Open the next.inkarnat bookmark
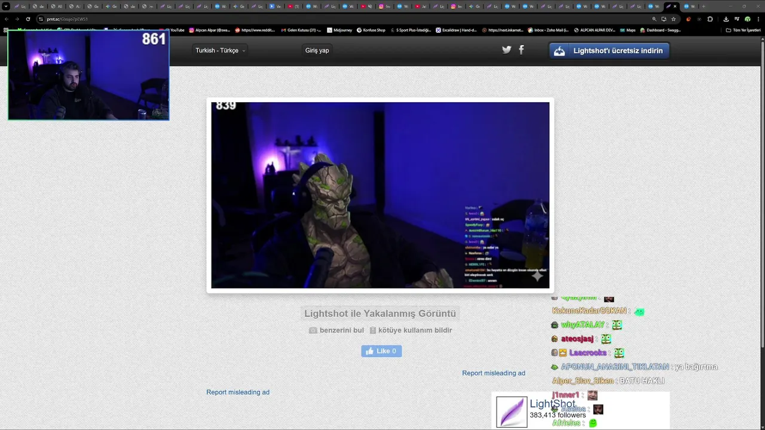This screenshot has height=430, width=765. point(503,30)
